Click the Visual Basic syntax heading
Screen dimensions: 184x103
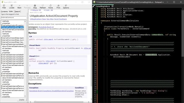click(x=34, y=45)
